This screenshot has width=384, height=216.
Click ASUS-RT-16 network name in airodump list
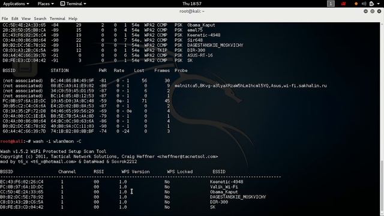200,55
